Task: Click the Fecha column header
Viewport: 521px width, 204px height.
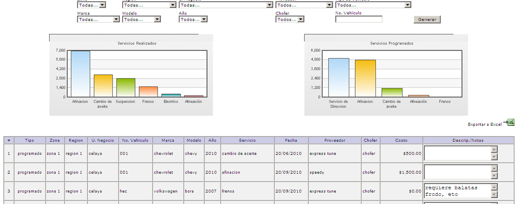Action: click(x=290, y=140)
